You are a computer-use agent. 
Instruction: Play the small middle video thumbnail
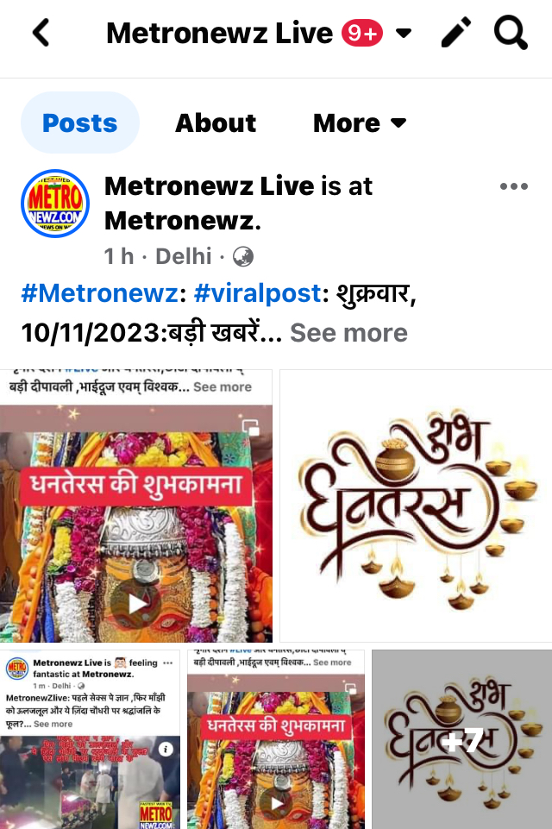277,804
